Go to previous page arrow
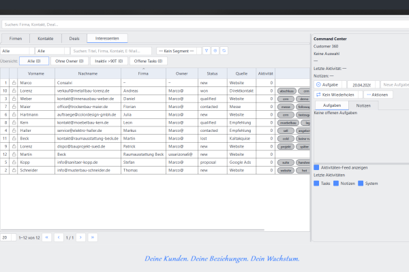Image resolution: width=409 pixels, height=272 pixels. (x=59, y=237)
